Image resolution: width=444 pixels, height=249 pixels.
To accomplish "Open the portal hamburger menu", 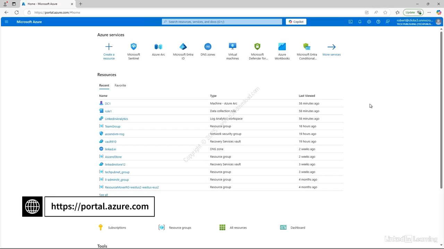I will tap(6, 22).
